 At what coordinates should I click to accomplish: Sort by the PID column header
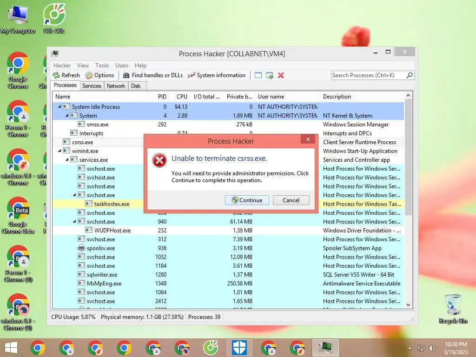tap(157, 97)
